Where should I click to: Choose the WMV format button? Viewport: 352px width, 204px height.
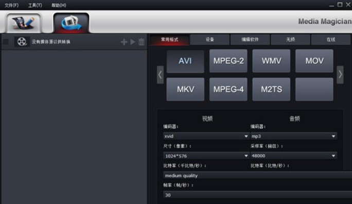pos(271,61)
